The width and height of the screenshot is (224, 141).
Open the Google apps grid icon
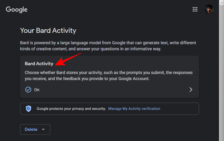click(195, 9)
